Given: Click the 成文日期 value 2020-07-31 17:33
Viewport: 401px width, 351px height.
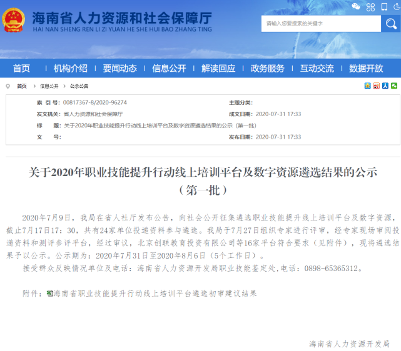Looking at the screenshot, I should click(278, 114).
